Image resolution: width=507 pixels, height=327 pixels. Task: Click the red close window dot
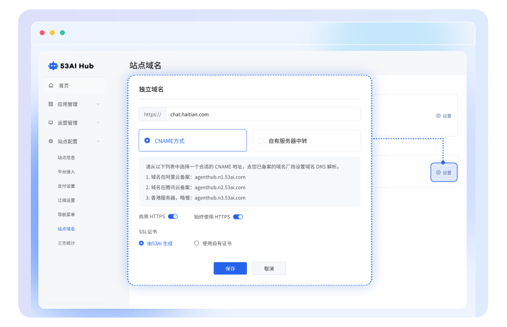point(42,33)
